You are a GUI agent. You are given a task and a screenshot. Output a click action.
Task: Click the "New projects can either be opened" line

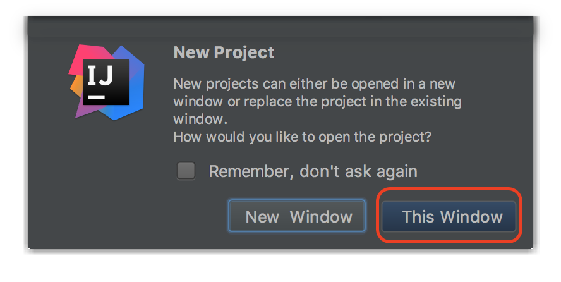(x=314, y=83)
